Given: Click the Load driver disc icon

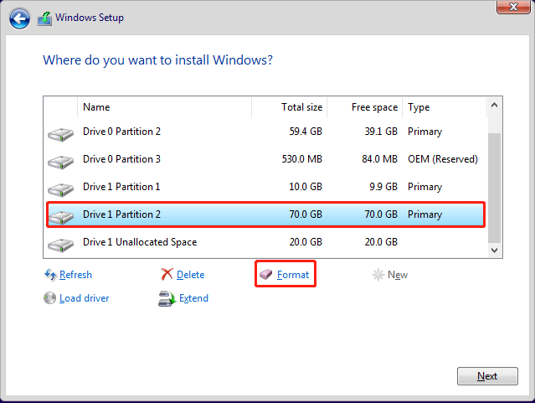Looking at the screenshot, I should click(x=49, y=297).
